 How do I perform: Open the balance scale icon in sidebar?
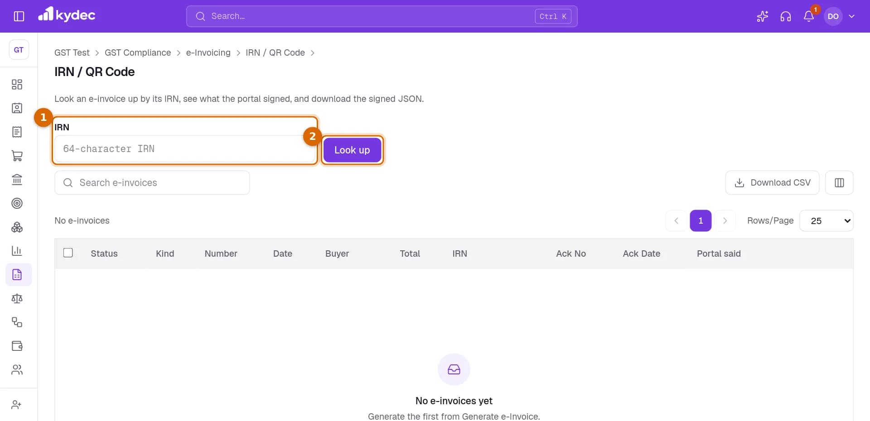pyautogui.click(x=17, y=298)
